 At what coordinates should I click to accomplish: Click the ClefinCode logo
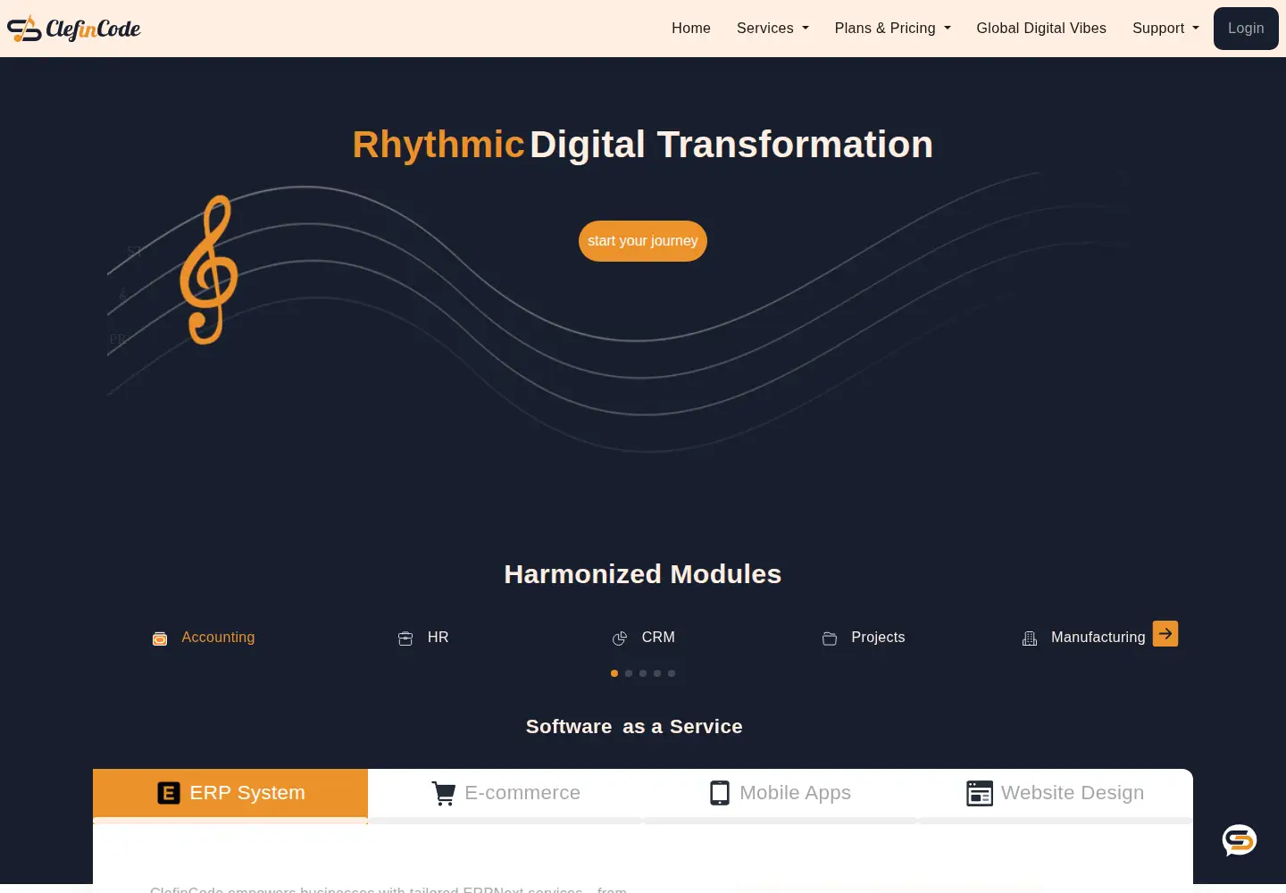click(73, 29)
